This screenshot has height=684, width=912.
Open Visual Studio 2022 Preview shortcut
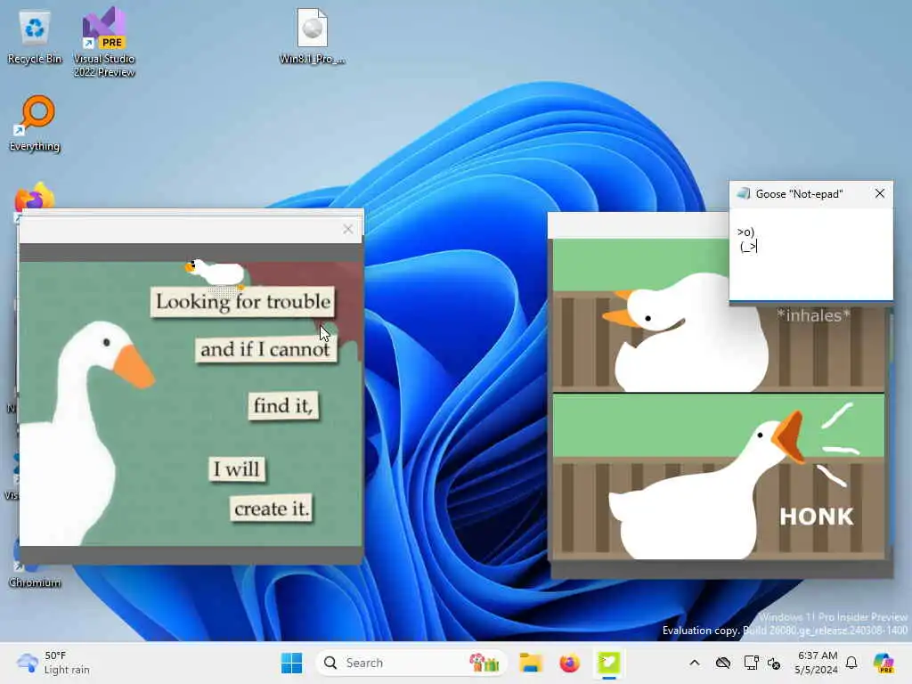click(x=104, y=42)
